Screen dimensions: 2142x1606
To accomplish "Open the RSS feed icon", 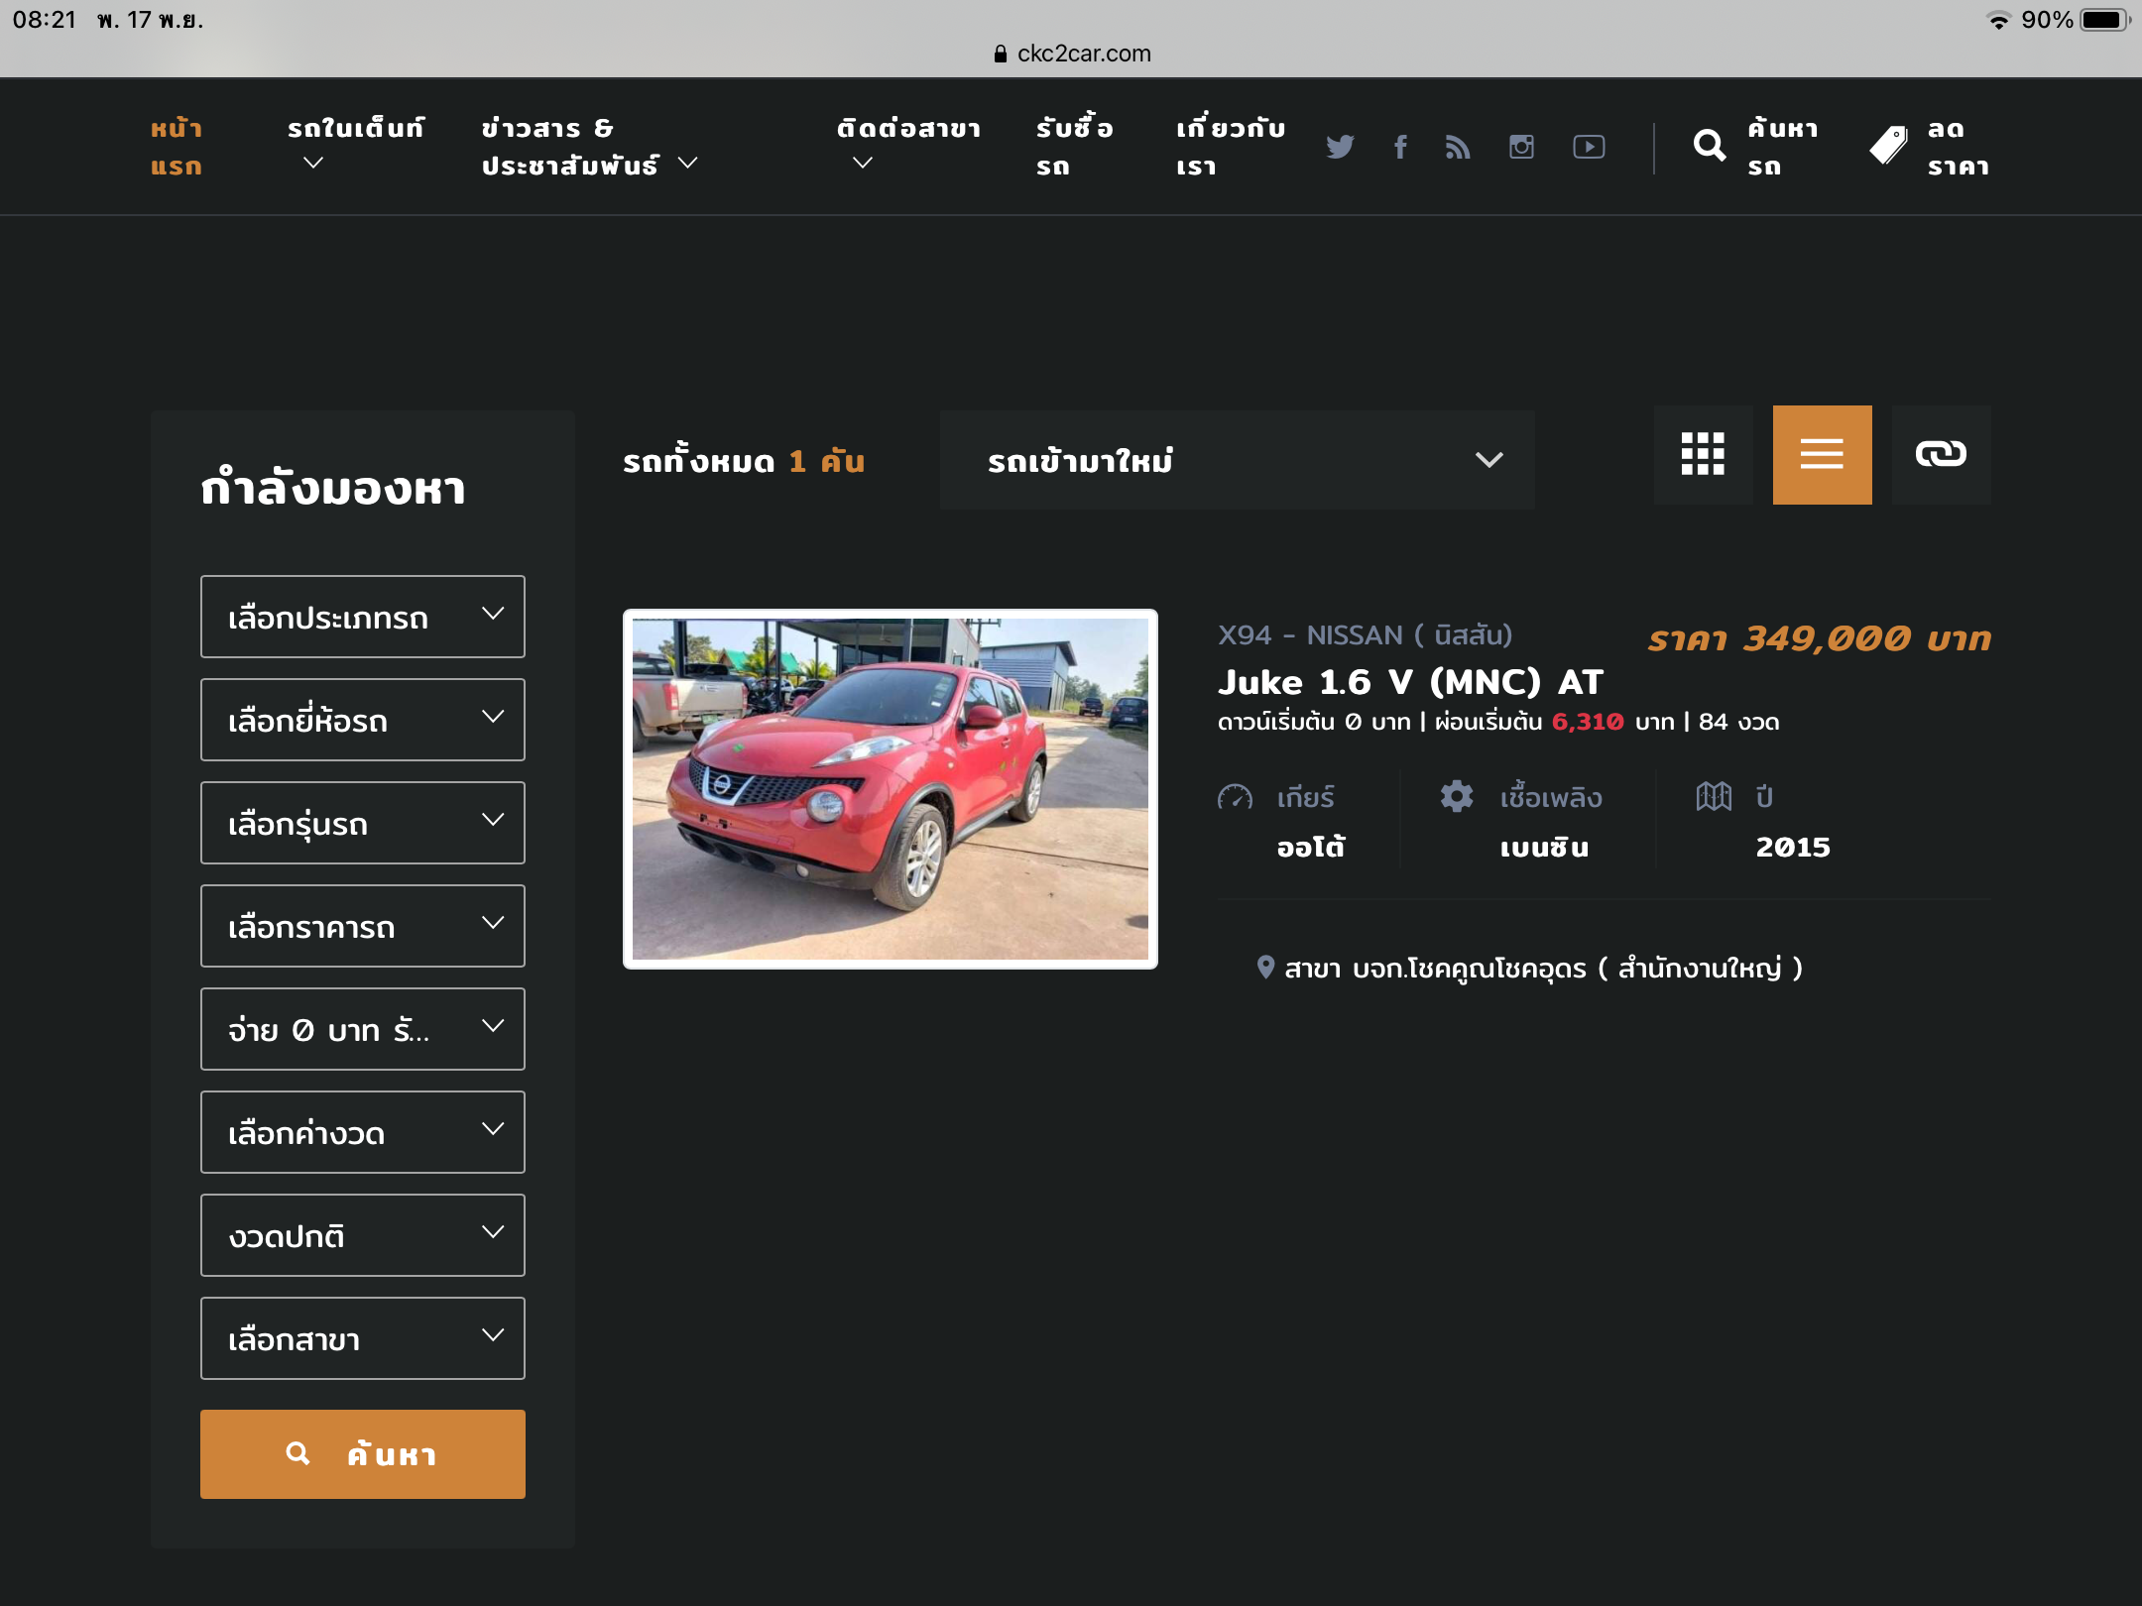I will (1458, 147).
